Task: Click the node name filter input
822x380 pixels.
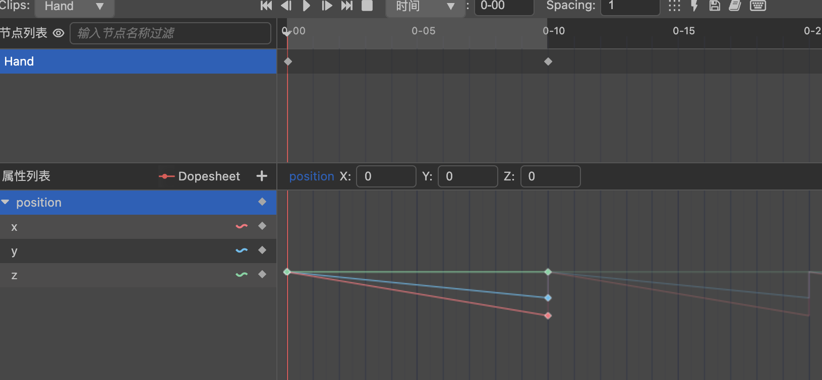Action: [x=170, y=33]
